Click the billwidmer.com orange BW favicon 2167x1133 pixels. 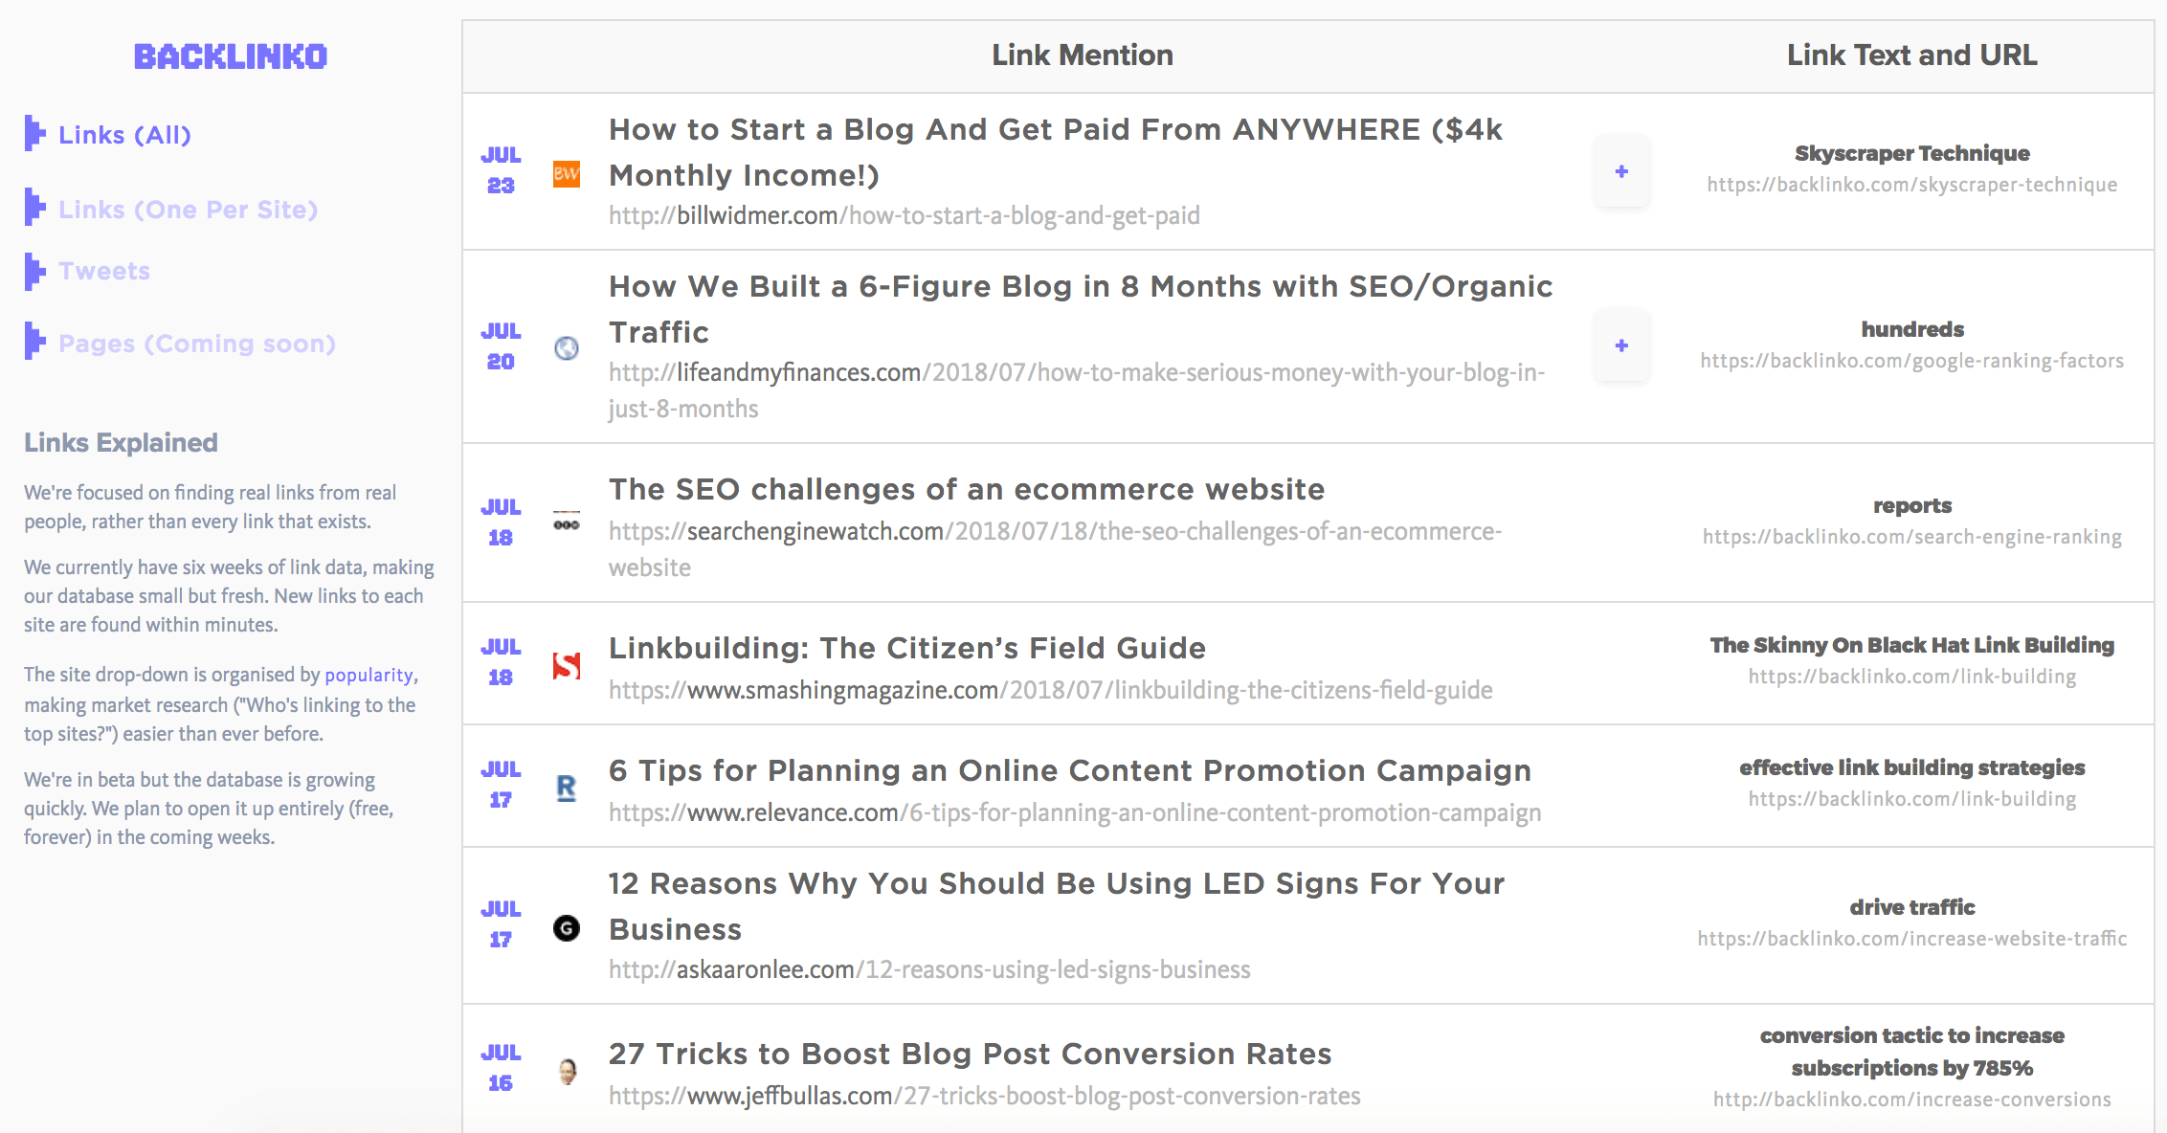pos(567,173)
